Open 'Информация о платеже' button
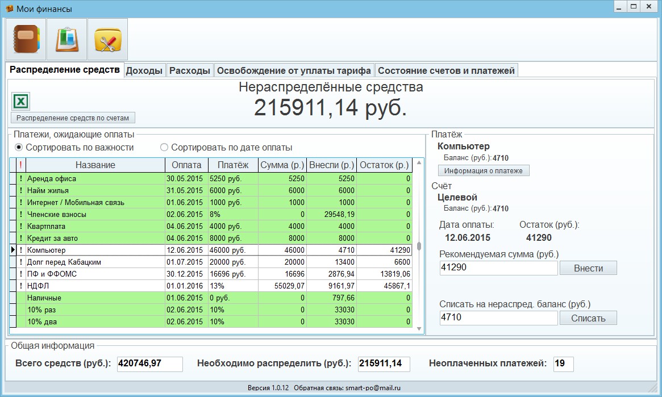 tap(484, 170)
